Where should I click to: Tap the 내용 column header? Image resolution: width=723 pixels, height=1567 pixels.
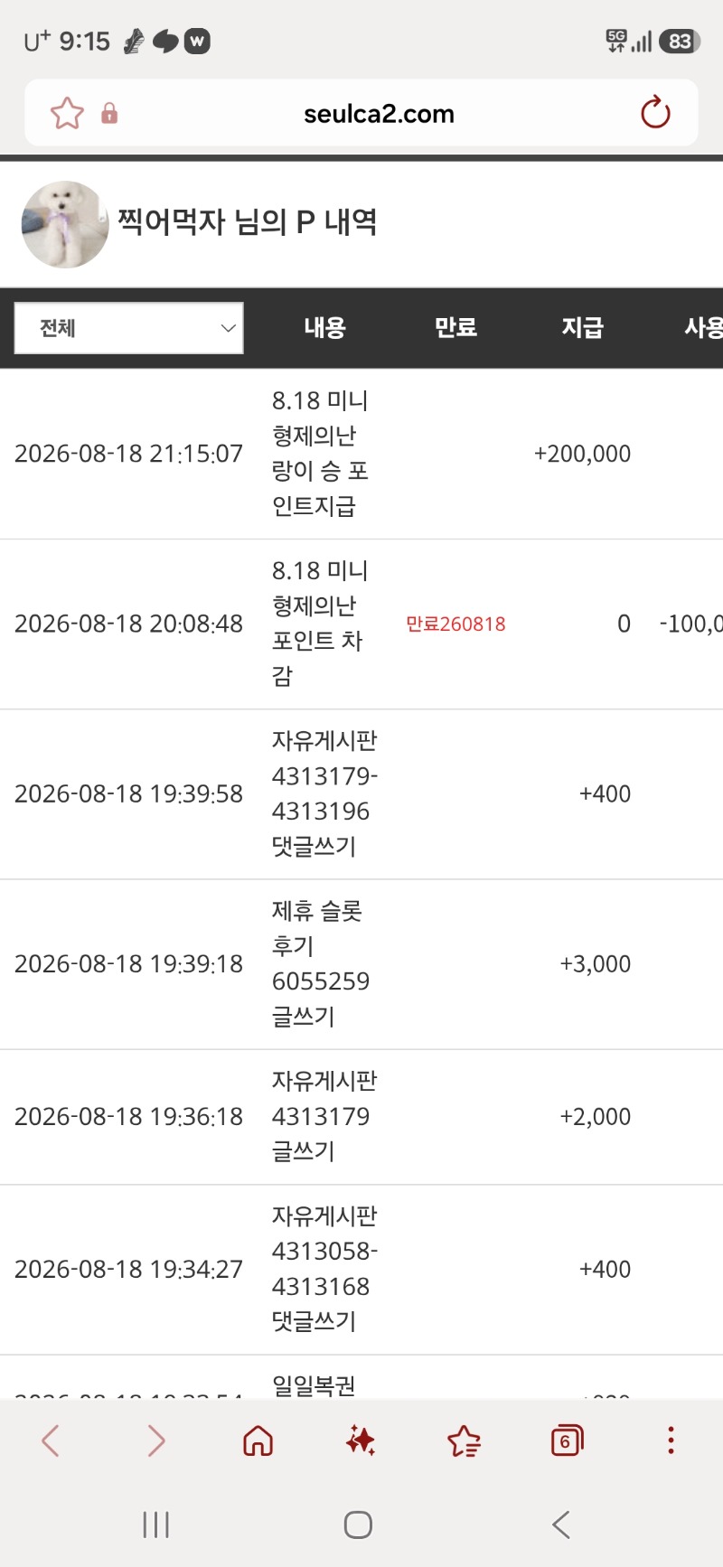point(324,328)
